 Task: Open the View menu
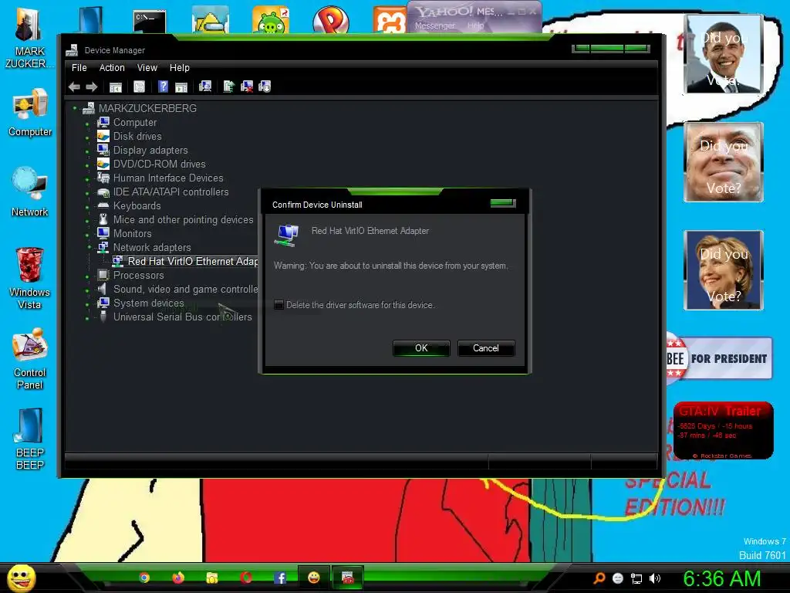tap(147, 68)
